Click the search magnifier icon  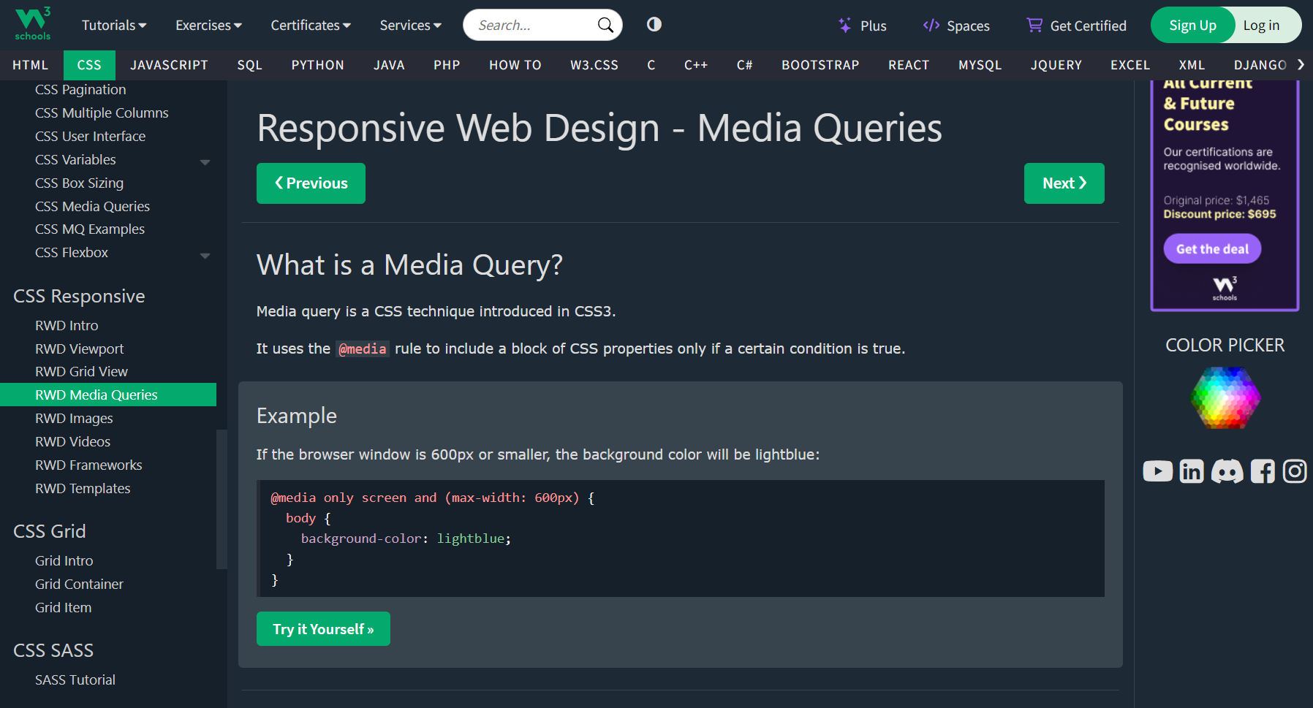pos(605,25)
